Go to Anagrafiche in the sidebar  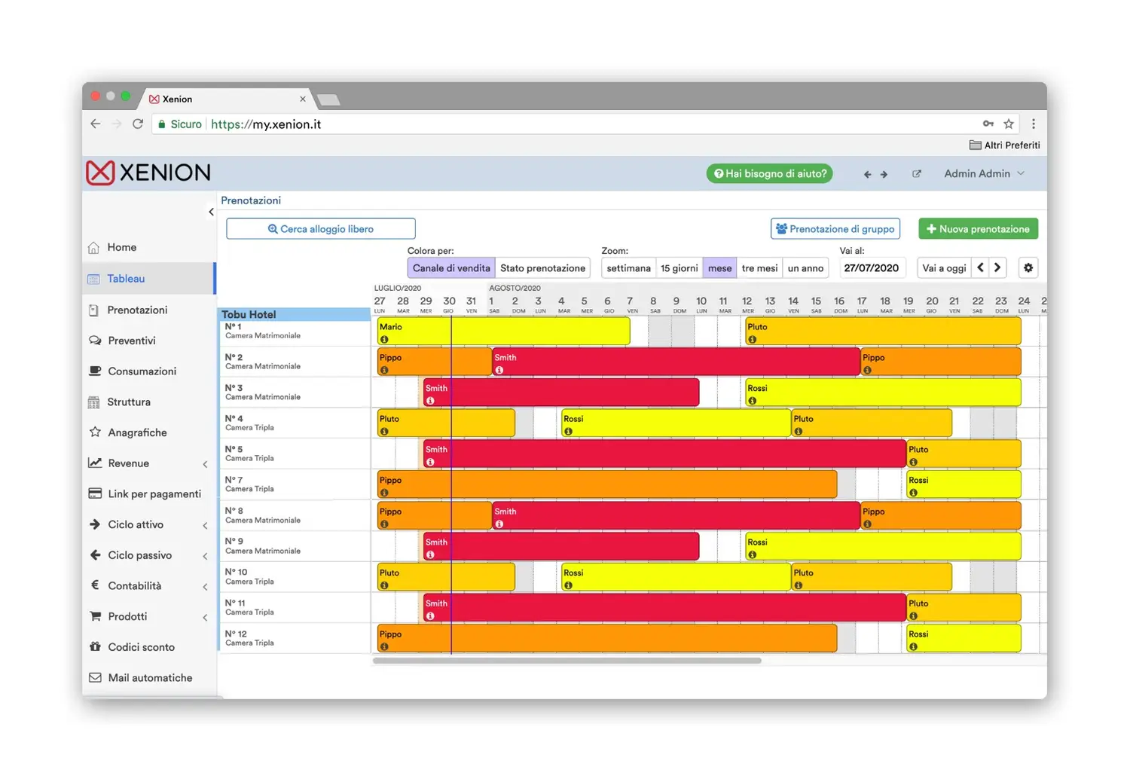pos(137,432)
